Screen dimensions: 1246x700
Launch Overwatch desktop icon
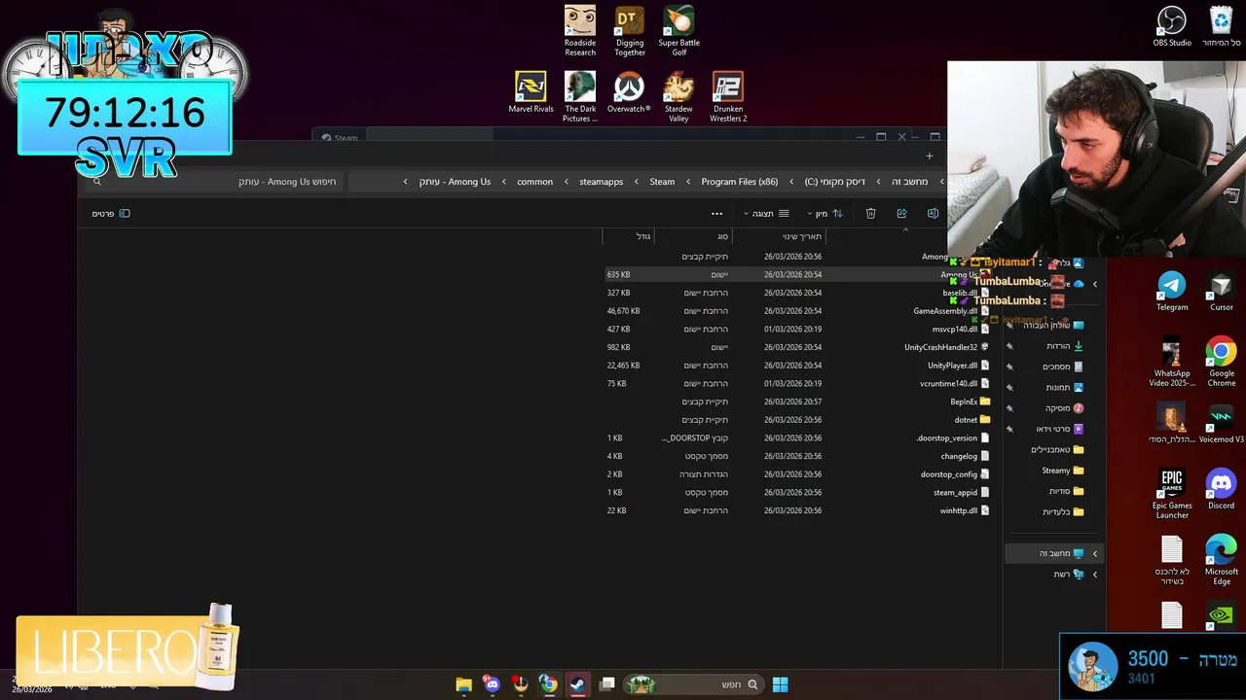(629, 92)
